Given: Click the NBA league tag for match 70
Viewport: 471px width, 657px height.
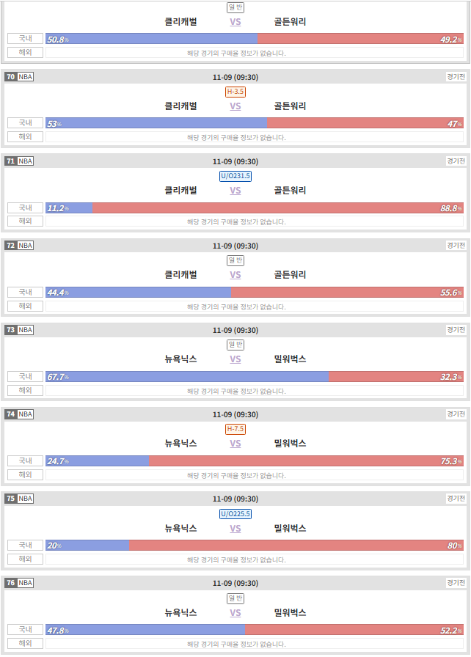Looking at the screenshot, I should (x=25, y=77).
